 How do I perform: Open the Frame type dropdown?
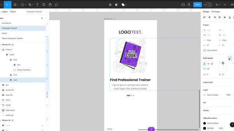(x=207, y=25)
